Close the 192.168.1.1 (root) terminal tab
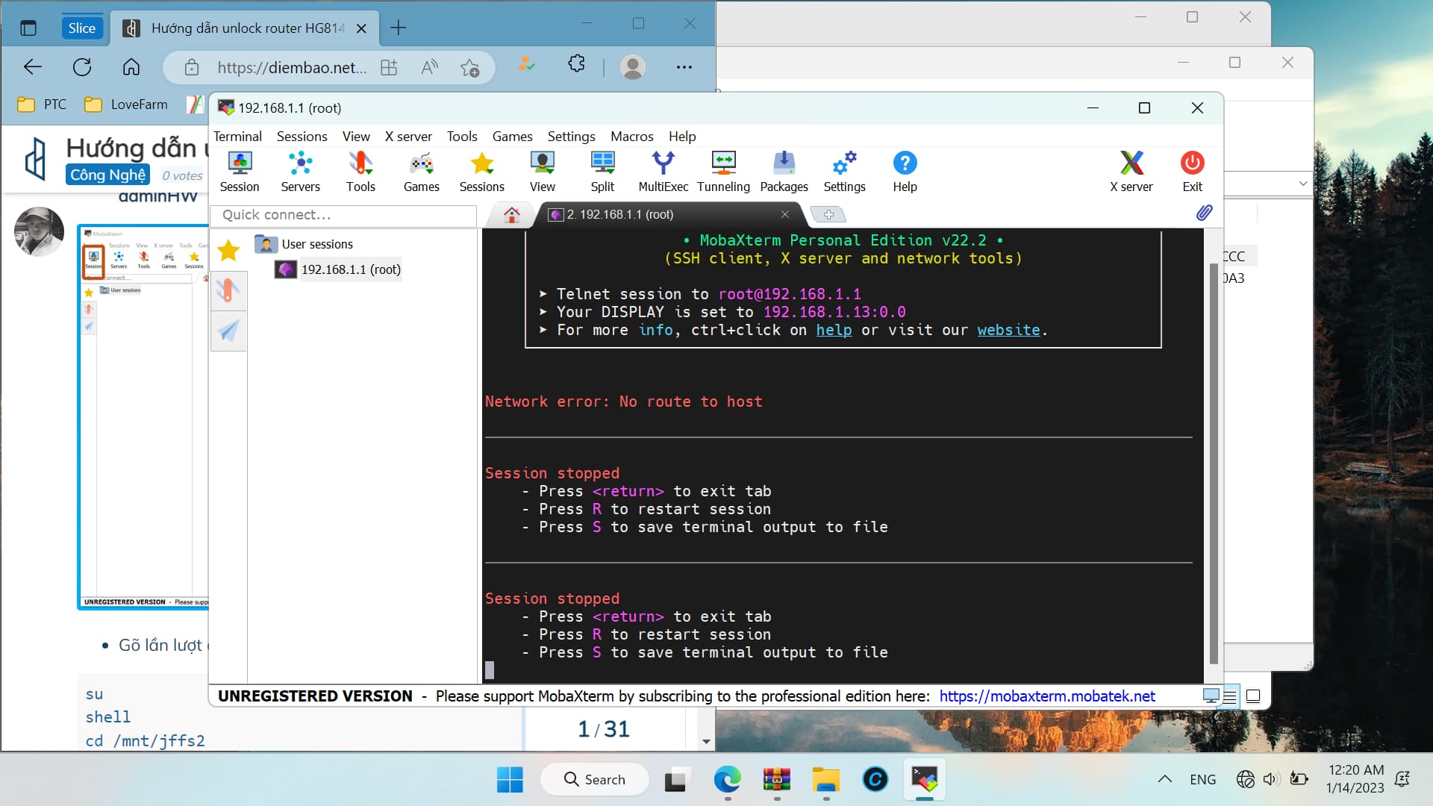 point(785,214)
